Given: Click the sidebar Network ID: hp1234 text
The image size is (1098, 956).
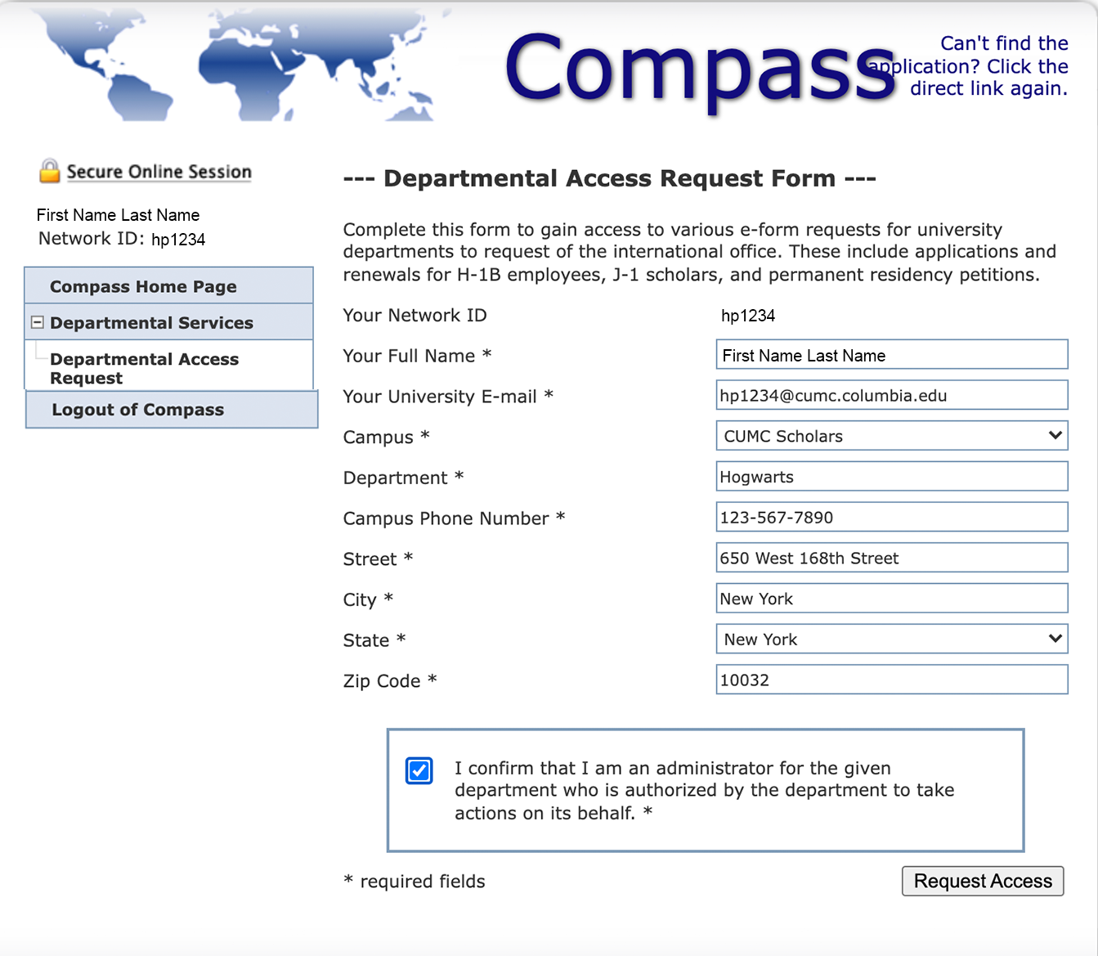Looking at the screenshot, I should [122, 239].
